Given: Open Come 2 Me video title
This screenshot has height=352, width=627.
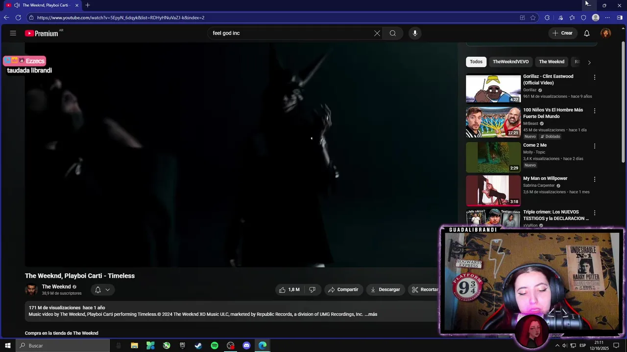Looking at the screenshot, I should (x=535, y=145).
